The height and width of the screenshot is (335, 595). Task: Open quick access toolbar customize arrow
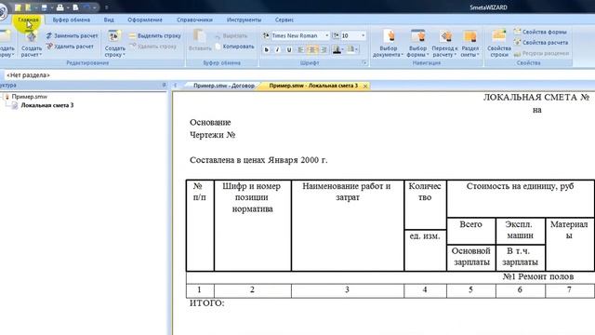(106, 7)
